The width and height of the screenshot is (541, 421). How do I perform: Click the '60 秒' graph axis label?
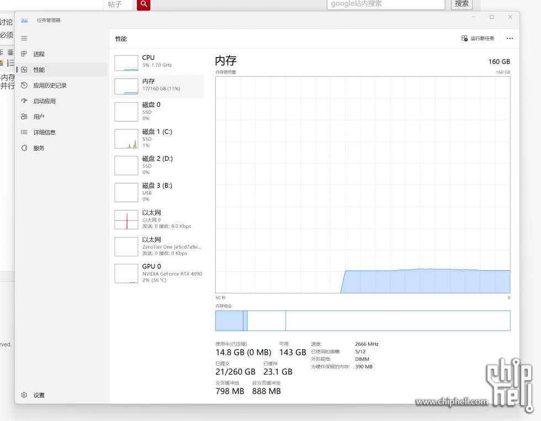click(x=220, y=297)
